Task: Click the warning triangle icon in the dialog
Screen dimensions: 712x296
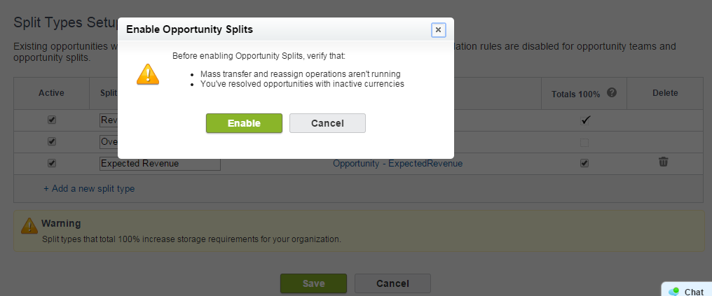Action: (x=148, y=74)
